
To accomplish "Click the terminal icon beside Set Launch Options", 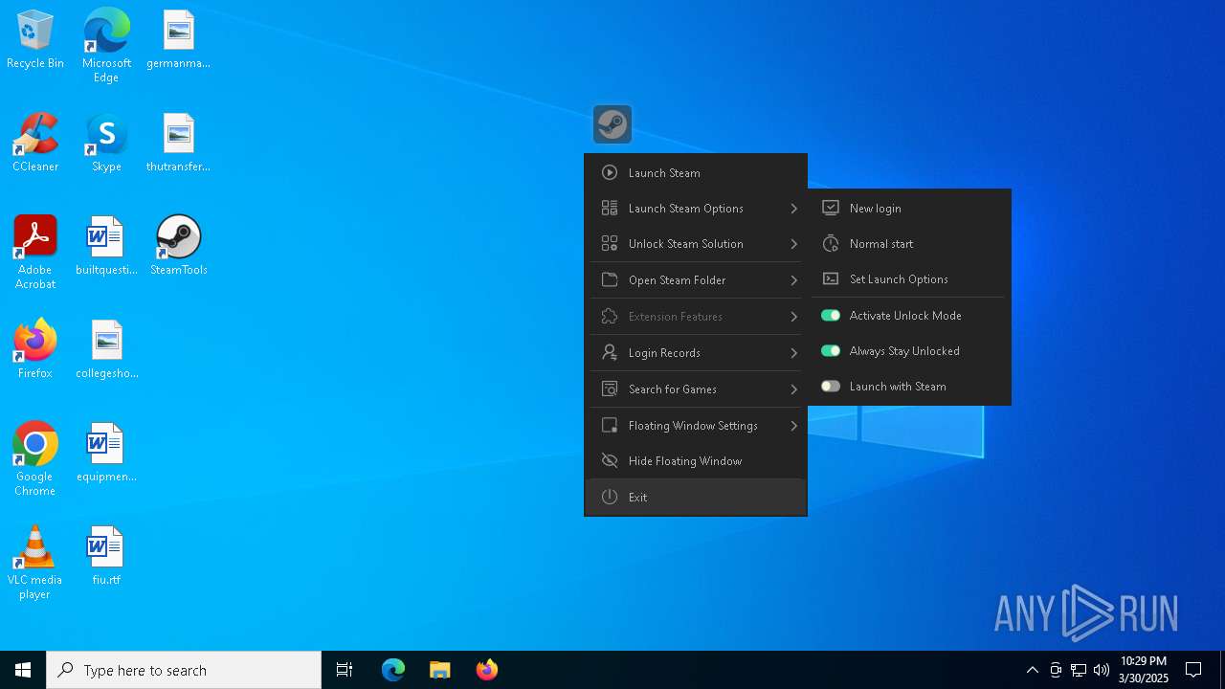I will point(831,279).
